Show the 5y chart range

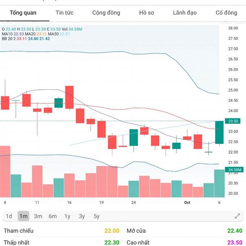point(96,216)
